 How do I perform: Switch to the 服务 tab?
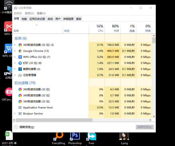(x=79, y=19)
